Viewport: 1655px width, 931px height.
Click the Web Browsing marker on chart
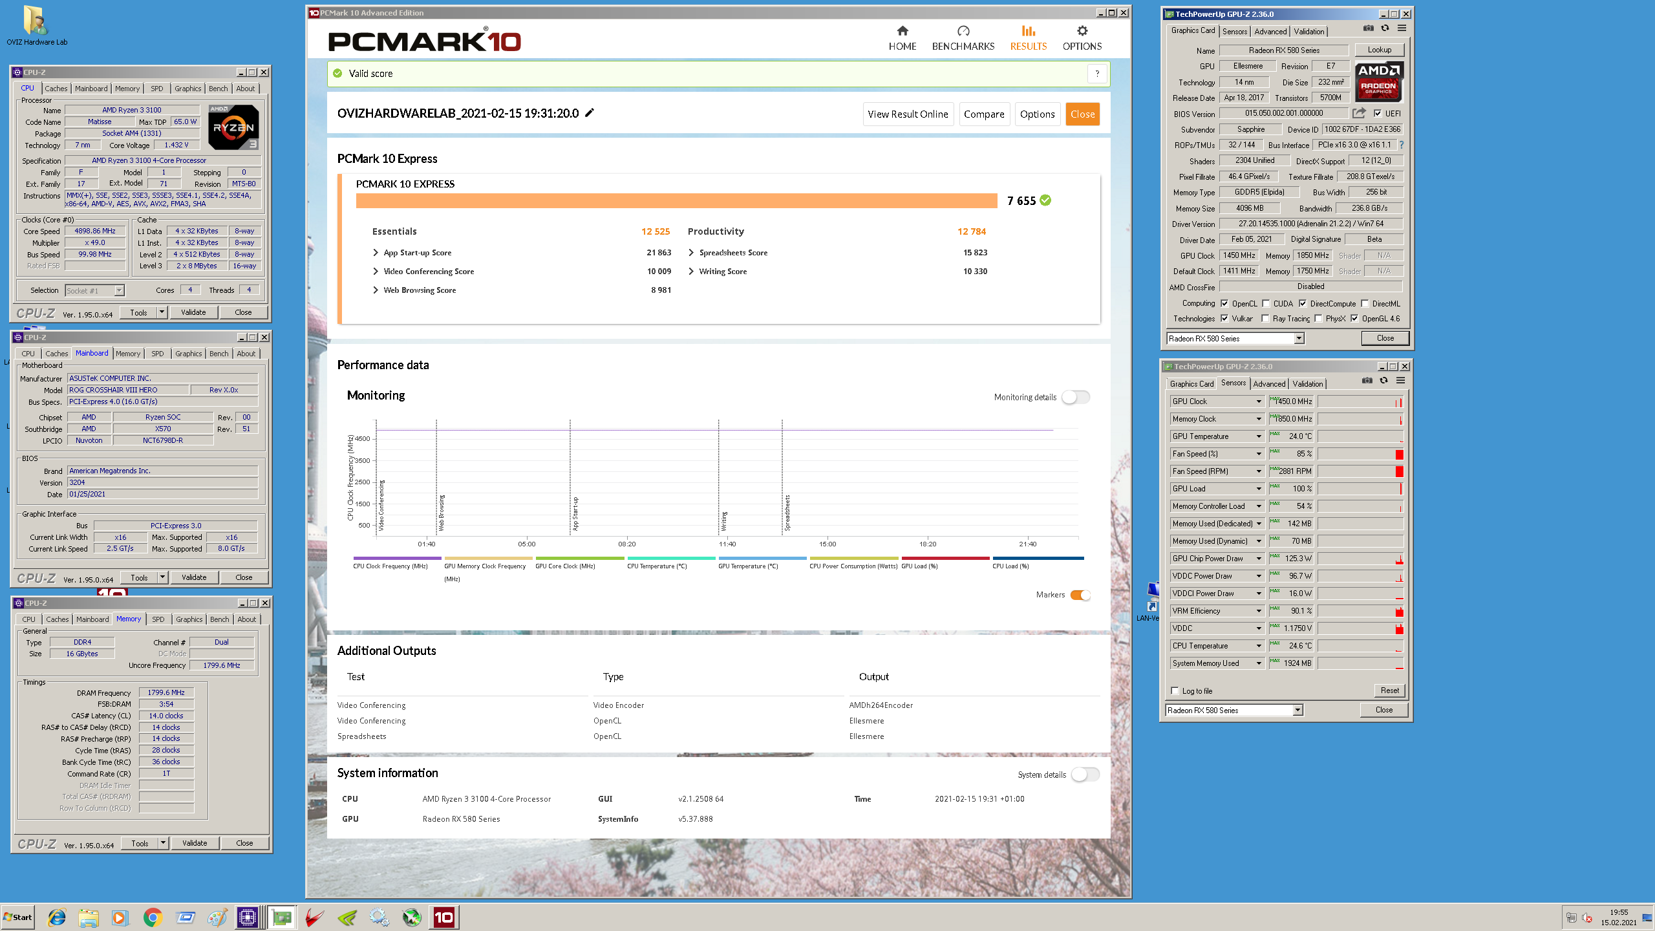(x=442, y=513)
